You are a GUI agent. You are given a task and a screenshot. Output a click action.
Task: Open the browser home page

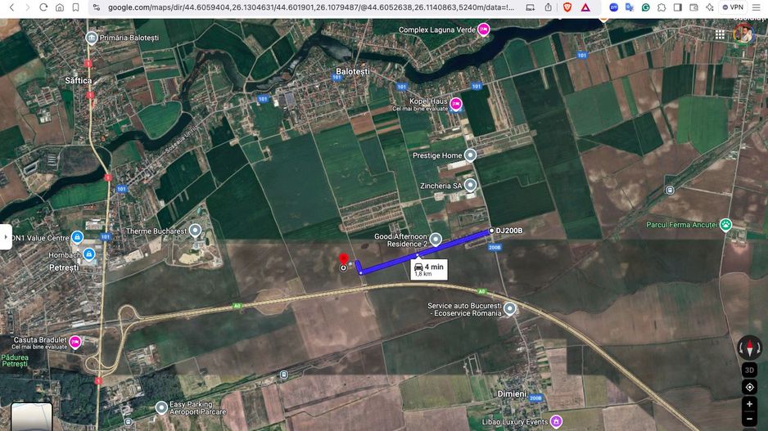coord(59,7)
